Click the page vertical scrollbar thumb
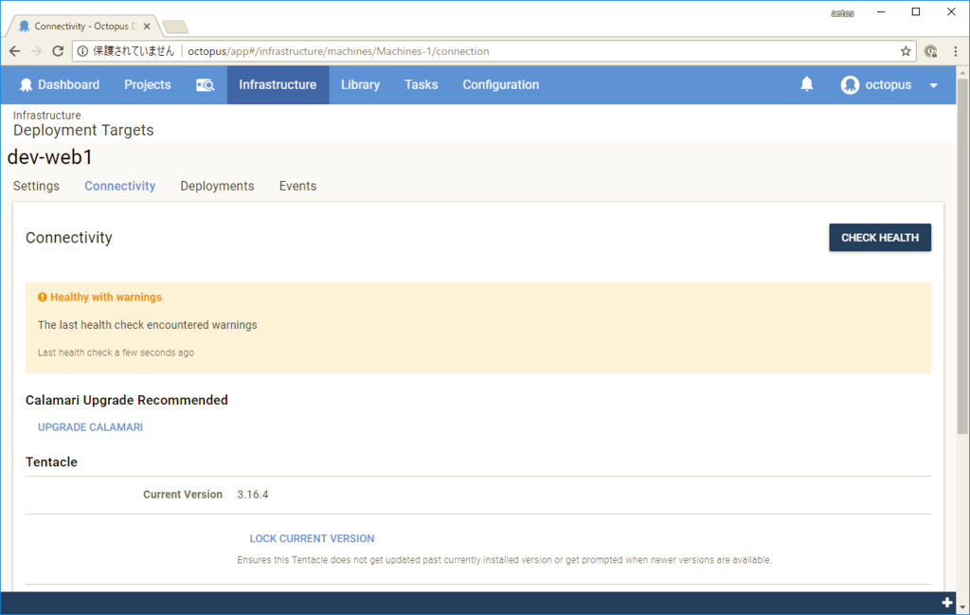 coord(963,257)
